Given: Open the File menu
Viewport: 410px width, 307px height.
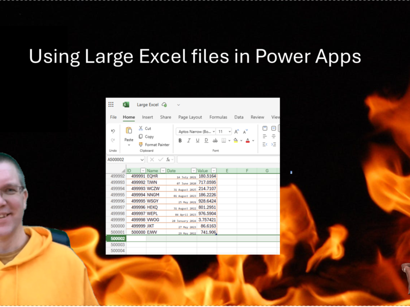Looking at the screenshot, I should (x=113, y=117).
